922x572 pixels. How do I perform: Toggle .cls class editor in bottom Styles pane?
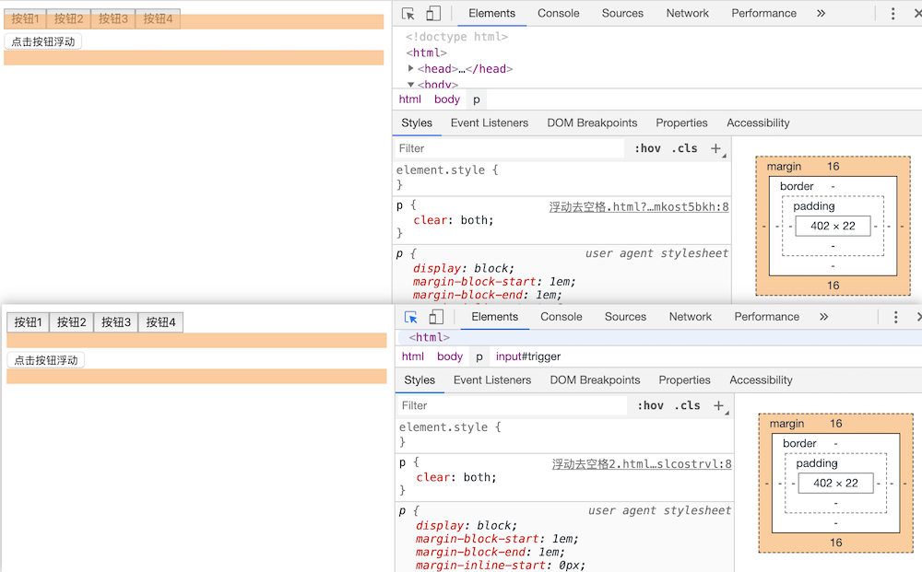point(688,406)
